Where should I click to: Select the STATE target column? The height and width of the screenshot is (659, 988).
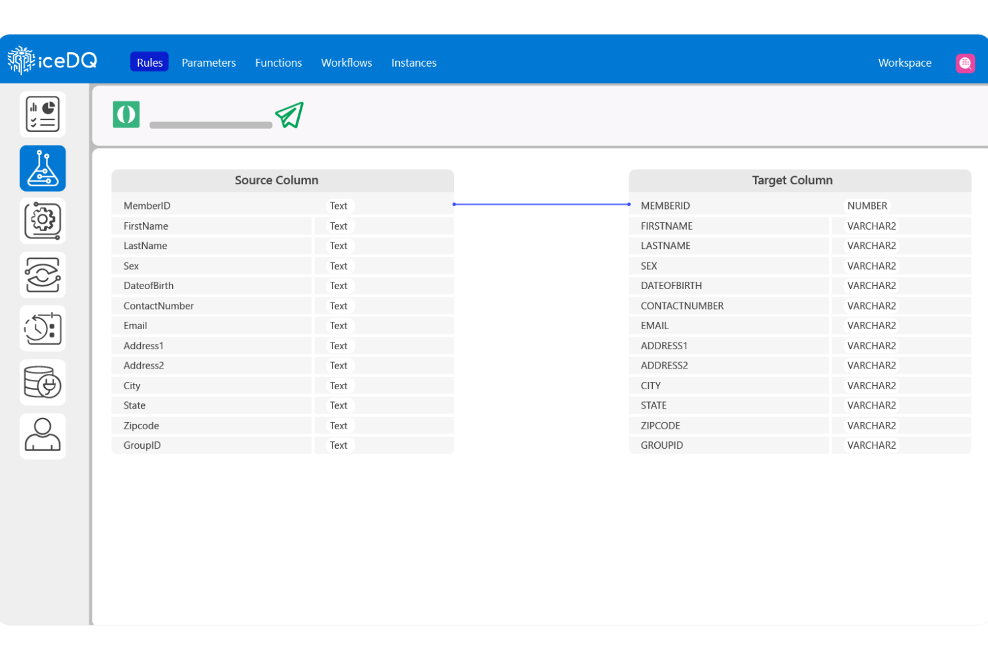click(x=729, y=405)
